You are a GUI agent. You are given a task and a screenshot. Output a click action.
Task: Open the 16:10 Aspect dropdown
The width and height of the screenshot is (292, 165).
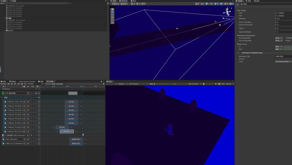click(138, 84)
